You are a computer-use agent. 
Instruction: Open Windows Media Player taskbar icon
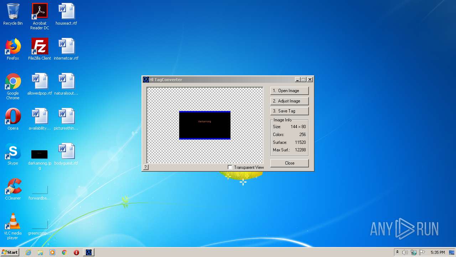click(52, 252)
